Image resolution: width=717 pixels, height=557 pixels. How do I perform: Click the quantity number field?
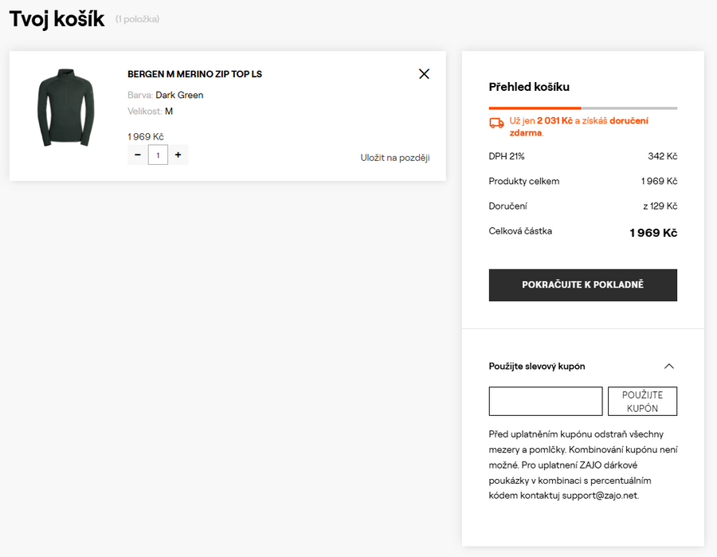point(158,155)
